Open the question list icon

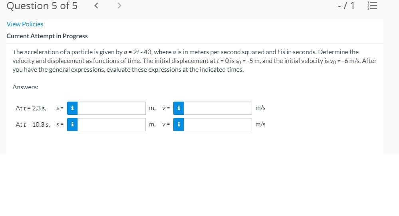pyautogui.click(x=374, y=6)
